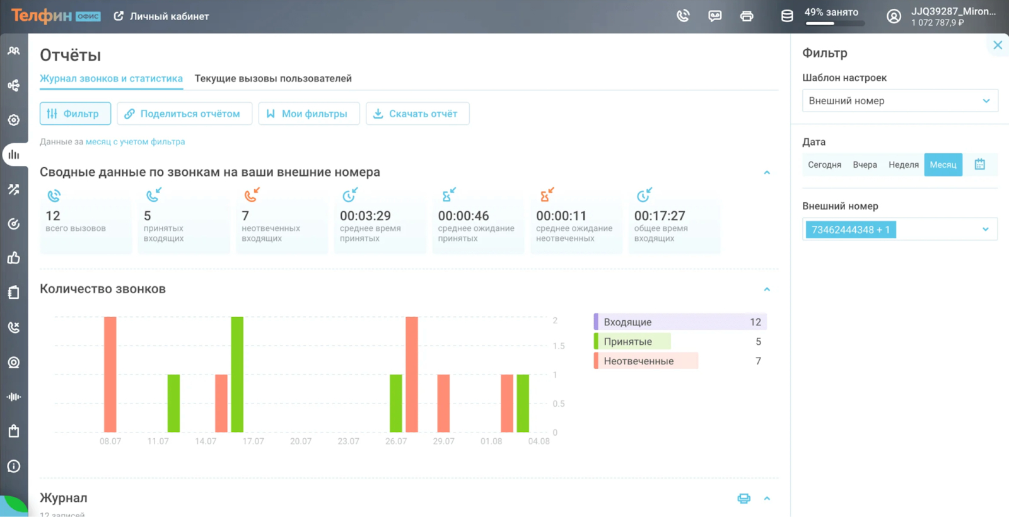Toggle 'Неотвеченные' series in chart legend

[638, 361]
